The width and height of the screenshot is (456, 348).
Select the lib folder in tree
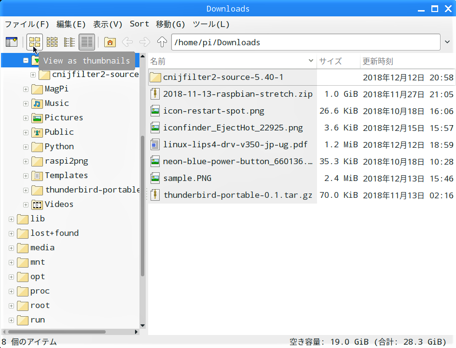(x=31, y=219)
